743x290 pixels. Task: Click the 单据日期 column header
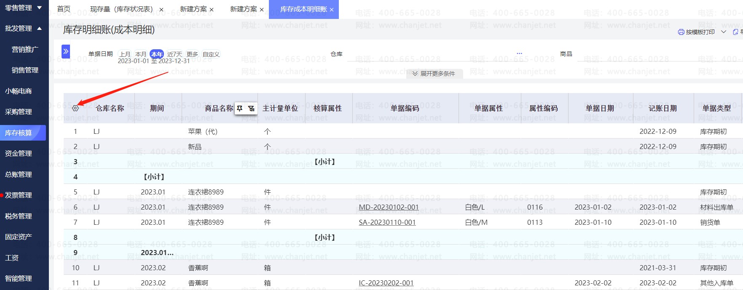coord(600,108)
